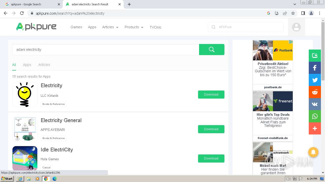Click the adani electricity search field
This screenshot has width=325, height=182.
point(106,50)
